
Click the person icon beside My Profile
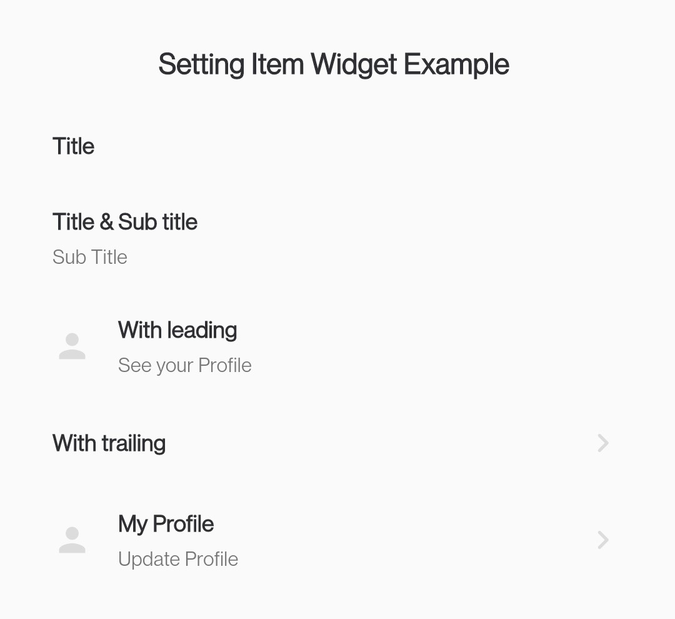[x=72, y=540]
